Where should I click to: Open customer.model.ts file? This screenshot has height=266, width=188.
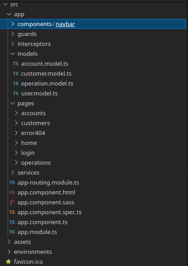point(46,74)
